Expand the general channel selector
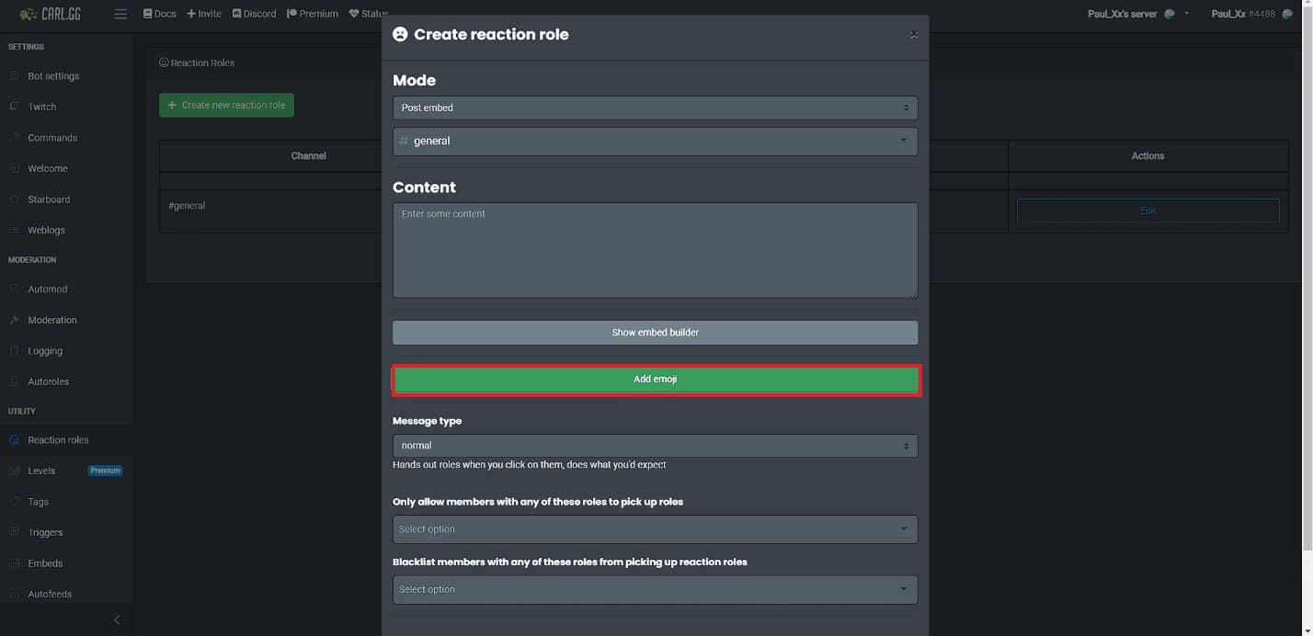Viewport: 1313px width, 636px height. point(655,141)
